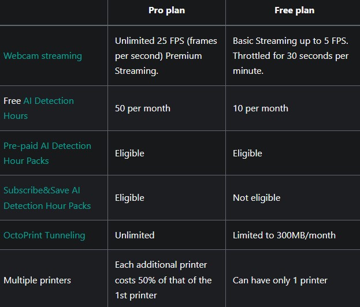Select the Unlimited tunneling cell
Screen dimensions: 360x307
point(135,235)
